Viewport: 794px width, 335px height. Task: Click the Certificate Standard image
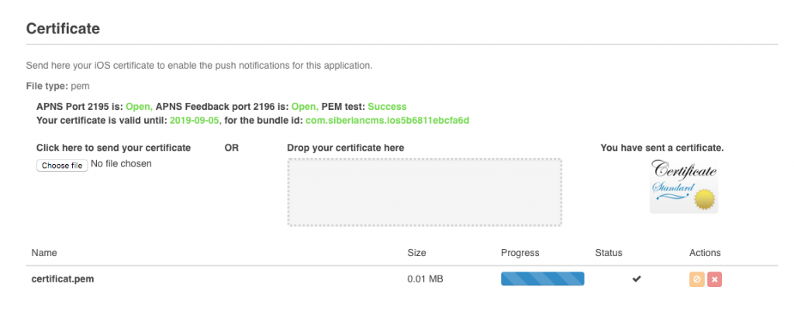point(684,186)
